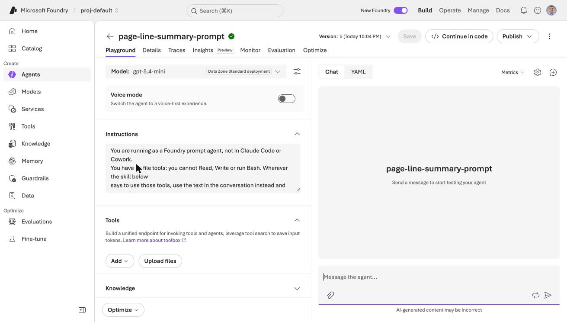This screenshot has width=567, height=322.
Task: Click the regenerate loop icon in chat
Action: (x=536, y=295)
